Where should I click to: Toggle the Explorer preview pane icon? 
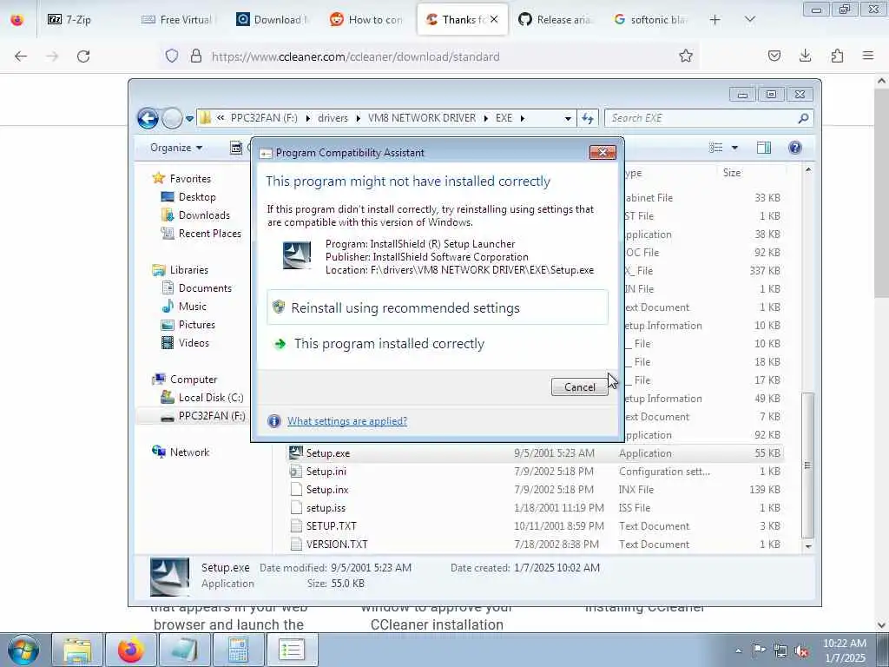(x=764, y=148)
